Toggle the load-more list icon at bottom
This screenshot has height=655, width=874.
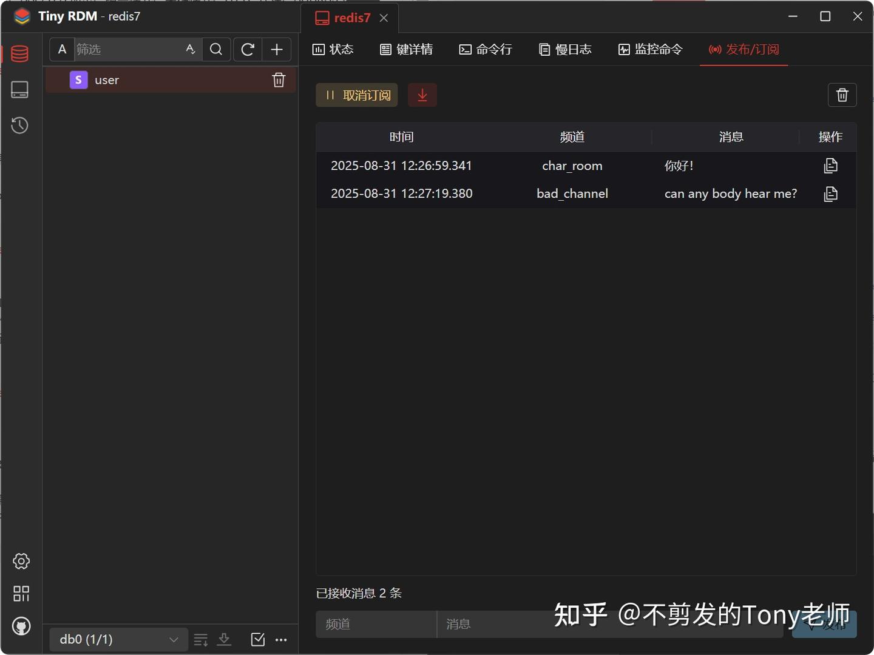tap(200, 639)
